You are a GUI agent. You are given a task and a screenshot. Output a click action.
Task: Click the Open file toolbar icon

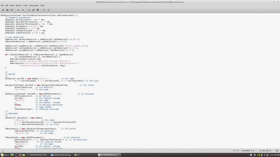click(x=7, y=10)
